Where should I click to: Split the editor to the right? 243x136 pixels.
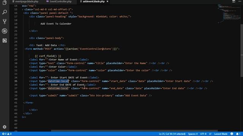click(x=234, y=2)
